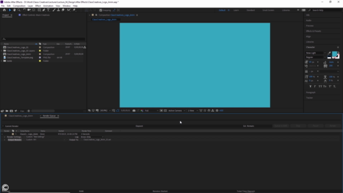Open the Composition menu
The height and width of the screenshot is (193, 343).
(x=19, y=6)
